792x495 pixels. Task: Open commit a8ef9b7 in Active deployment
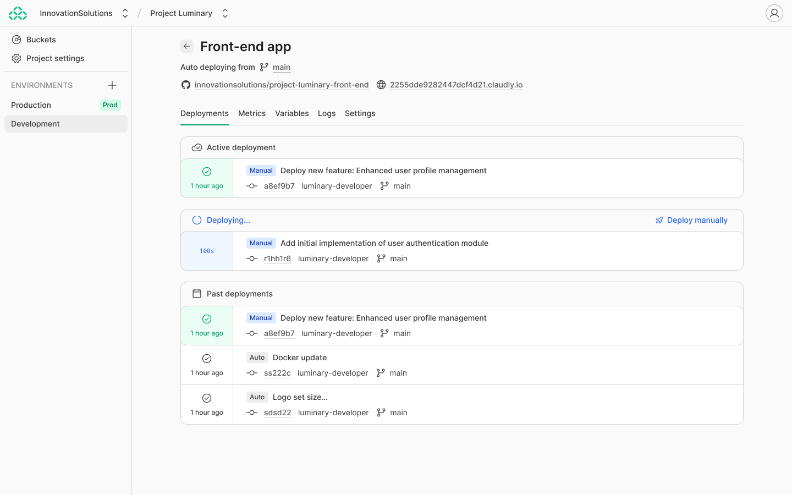tap(279, 186)
